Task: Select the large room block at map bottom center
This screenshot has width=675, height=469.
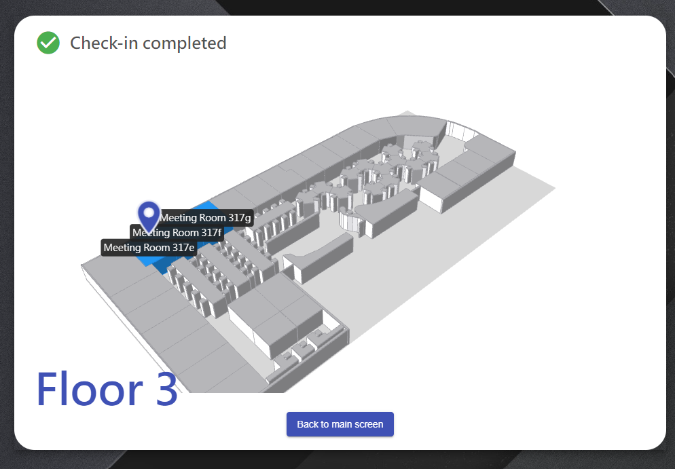Action: pyautogui.click(x=275, y=312)
